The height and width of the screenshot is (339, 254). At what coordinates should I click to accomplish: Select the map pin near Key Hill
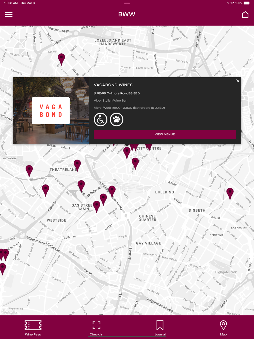click(61, 59)
